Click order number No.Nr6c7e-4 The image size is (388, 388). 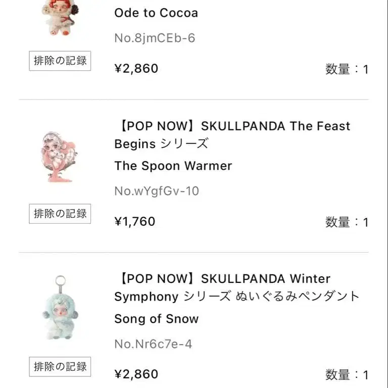(x=153, y=344)
